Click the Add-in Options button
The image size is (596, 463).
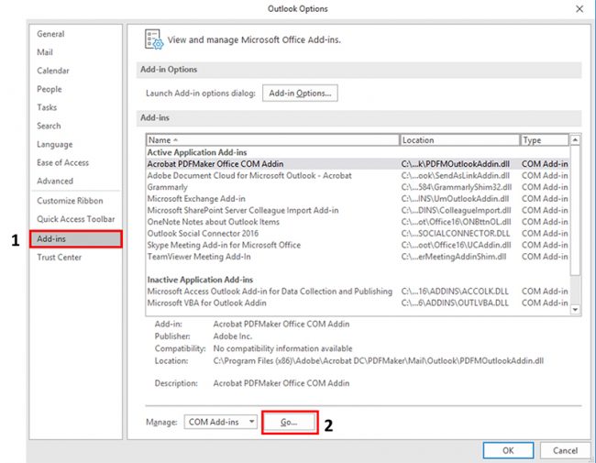click(x=300, y=94)
